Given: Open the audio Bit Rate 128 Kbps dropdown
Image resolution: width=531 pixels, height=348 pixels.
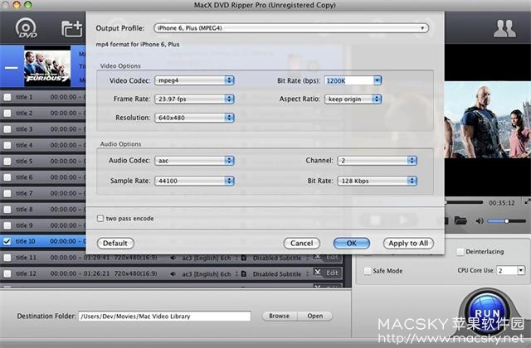Looking at the screenshot, I should point(377,181).
